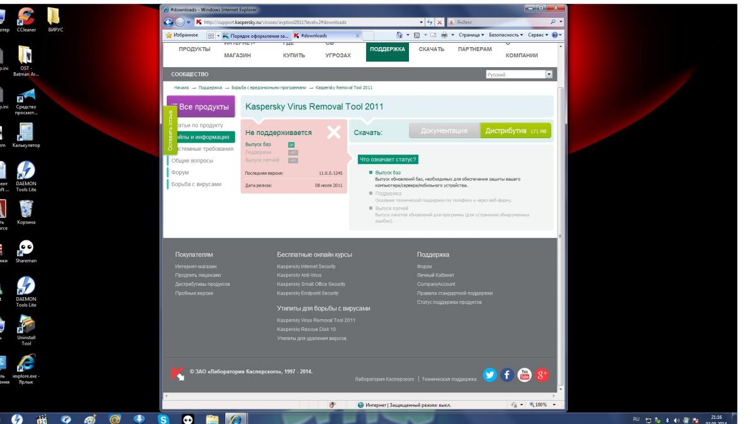Open Избранное favorites star button
This screenshot has width=755, height=424.
[182, 35]
